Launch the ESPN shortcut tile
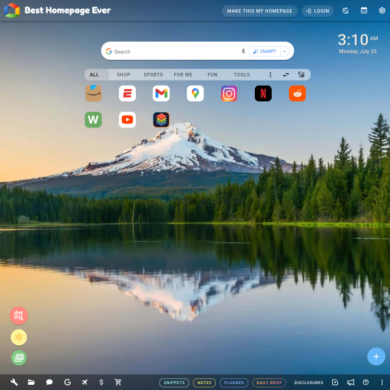Image resolution: width=390 pixels, height=390 pixels. (x=127, y=94)
